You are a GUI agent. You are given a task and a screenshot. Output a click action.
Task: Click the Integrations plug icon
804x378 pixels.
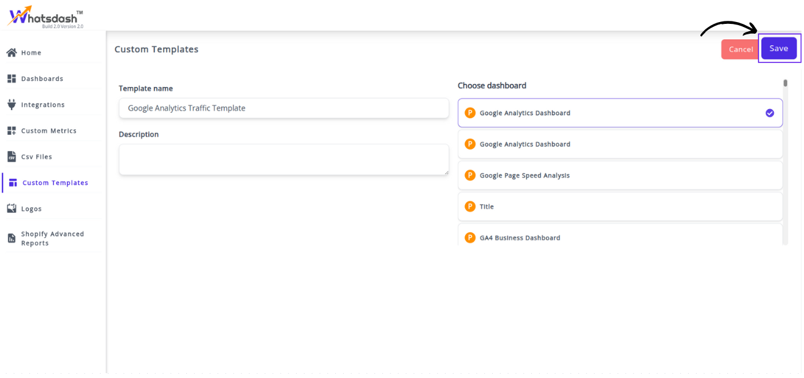(x=12, y=105)
